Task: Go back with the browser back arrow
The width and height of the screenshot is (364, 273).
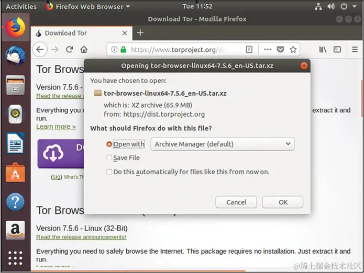Action: [x=40, y=49]
